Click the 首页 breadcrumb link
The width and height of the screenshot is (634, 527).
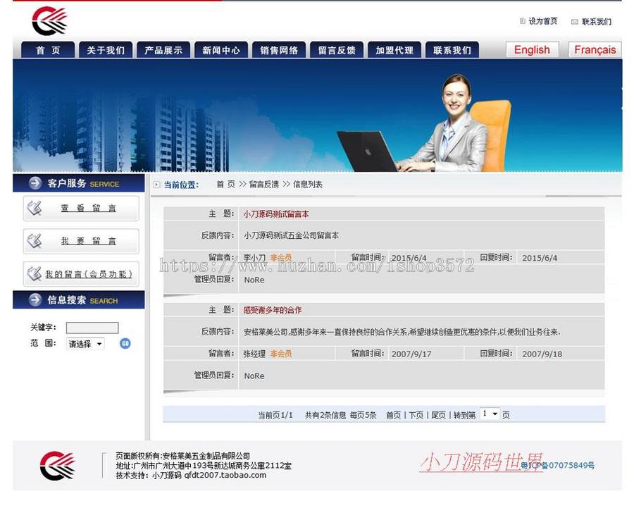[224, 185]
